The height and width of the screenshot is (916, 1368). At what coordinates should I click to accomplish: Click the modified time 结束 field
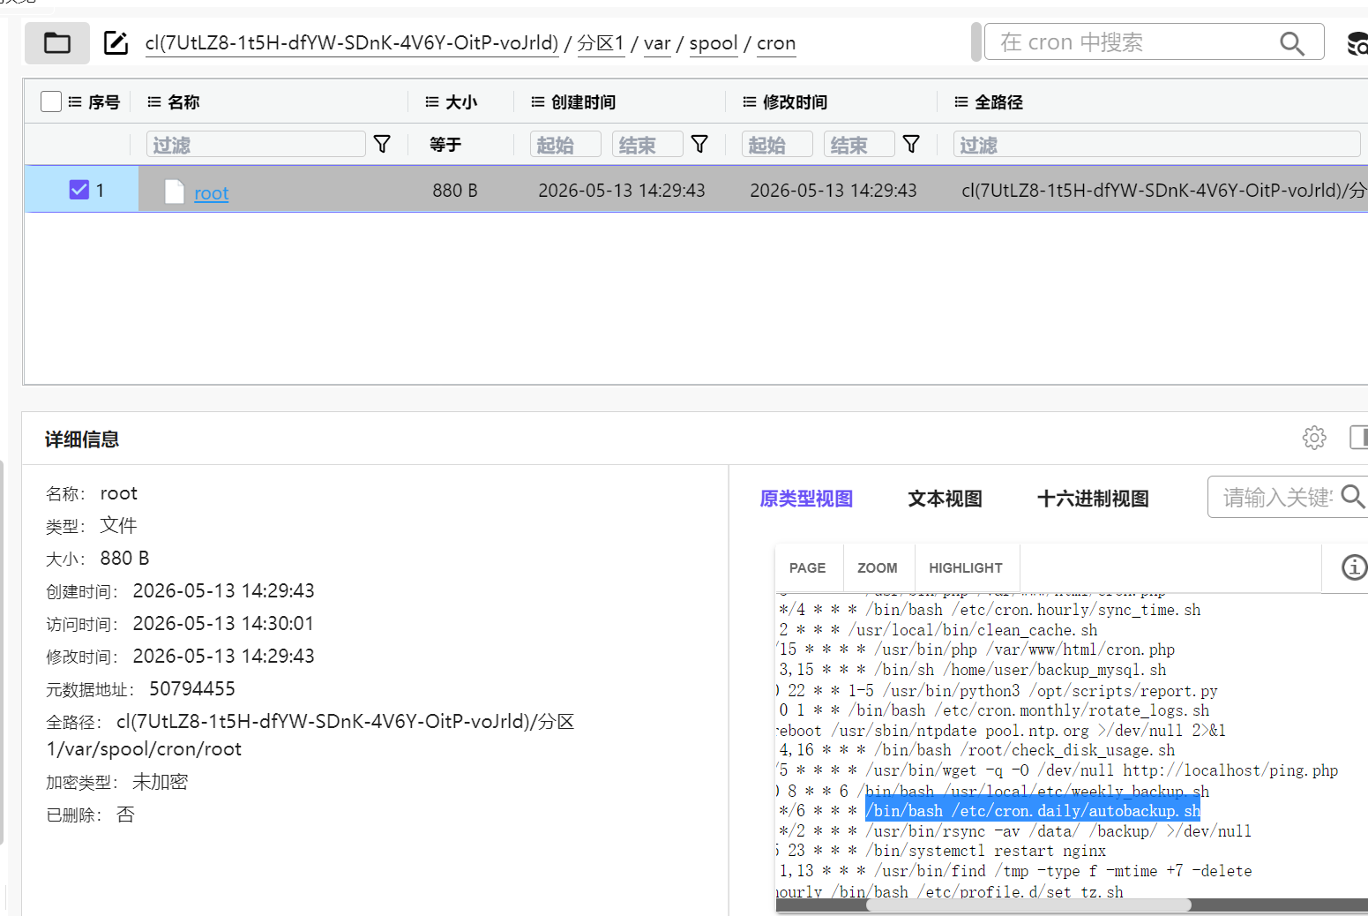859,144
